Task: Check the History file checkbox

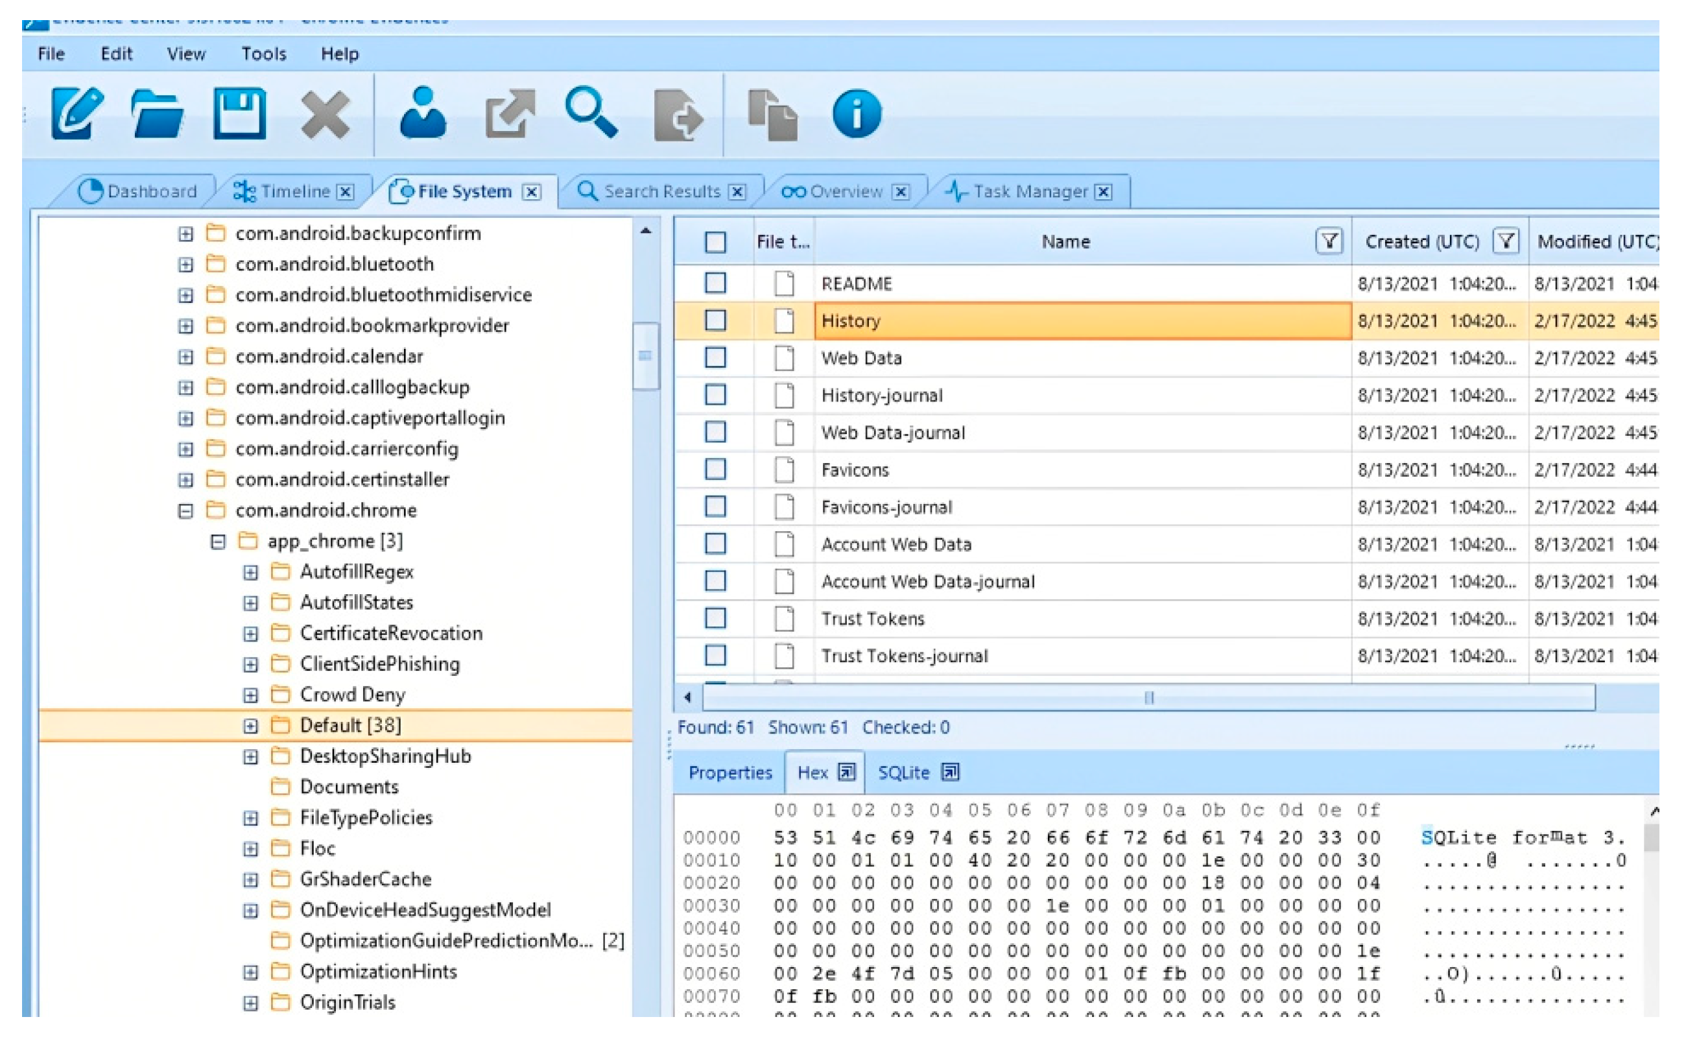Action: [x=715, y=321]
